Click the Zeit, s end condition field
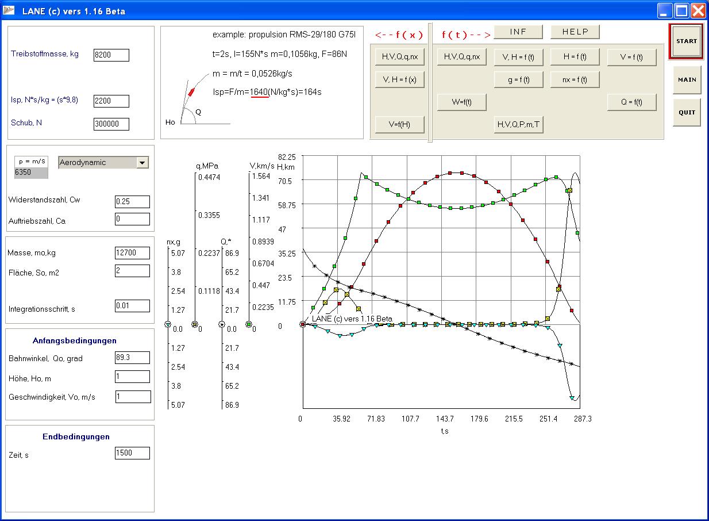Screen dimensions: 709x521 click(x=132, y=453)
